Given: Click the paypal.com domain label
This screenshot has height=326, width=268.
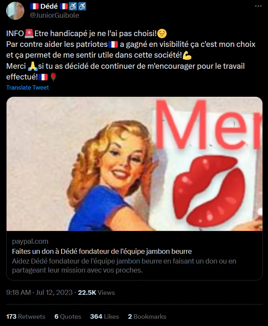Looking at the screenshot, I should point(30,241).
